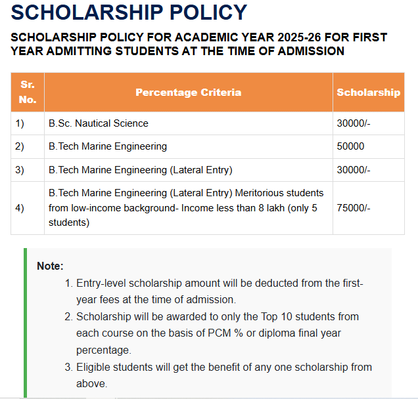Click the 50000 scholarship amount
The width and height of the screenshot is (418, 399).
tap(350, 146)
